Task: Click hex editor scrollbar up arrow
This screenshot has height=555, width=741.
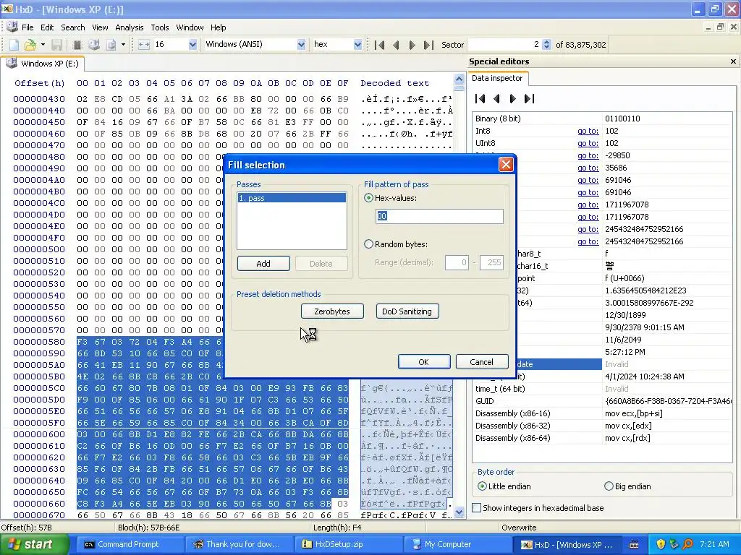Action: pos(459,79)
